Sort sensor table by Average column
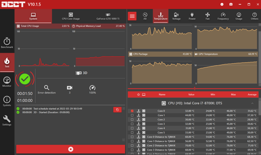Screen dimensions: 261x155 click(x=252, y=95)
